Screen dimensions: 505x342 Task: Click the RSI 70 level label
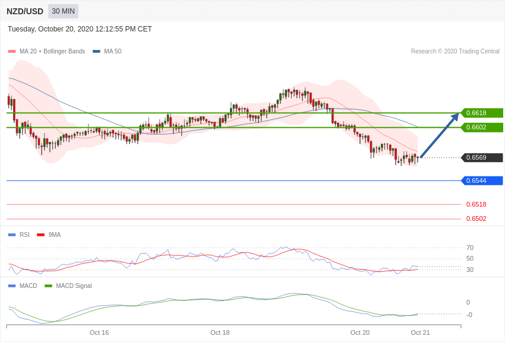point(470,248)
